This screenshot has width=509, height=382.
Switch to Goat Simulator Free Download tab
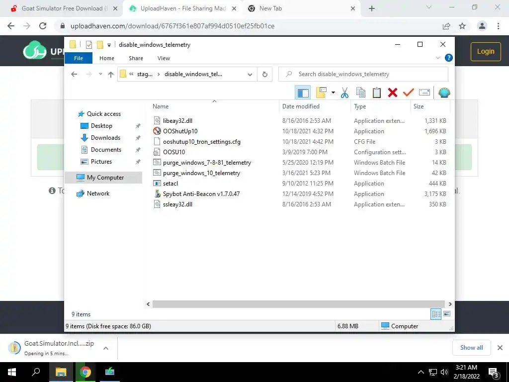62,8
